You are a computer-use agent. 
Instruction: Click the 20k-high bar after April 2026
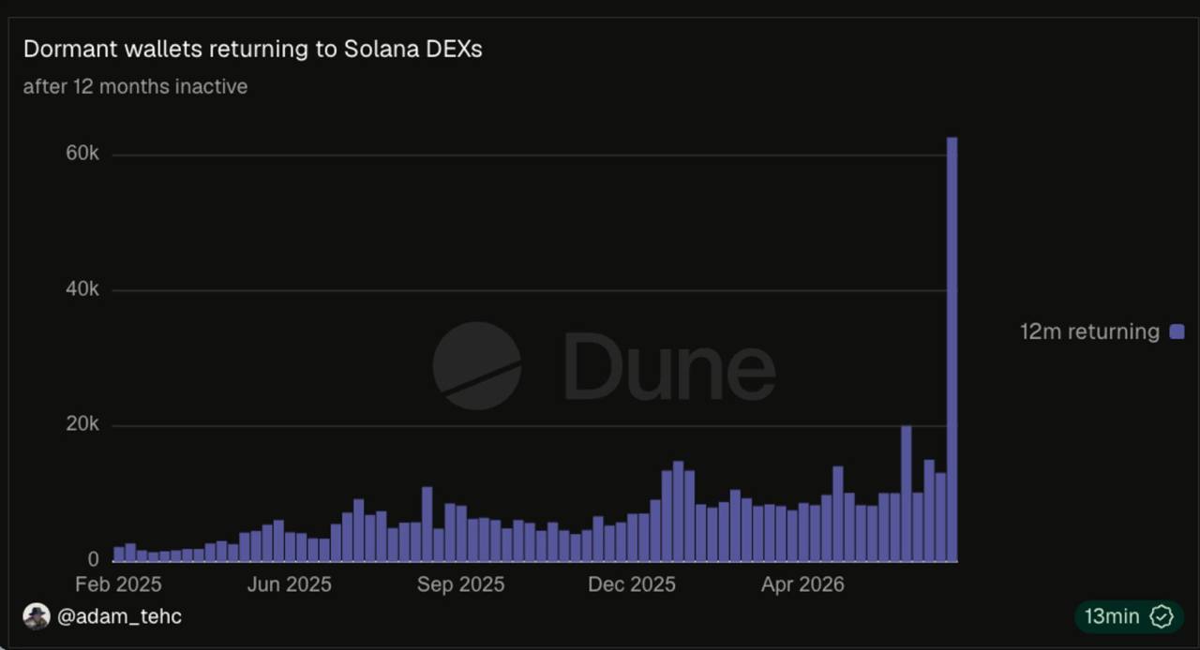click(907, 494)
